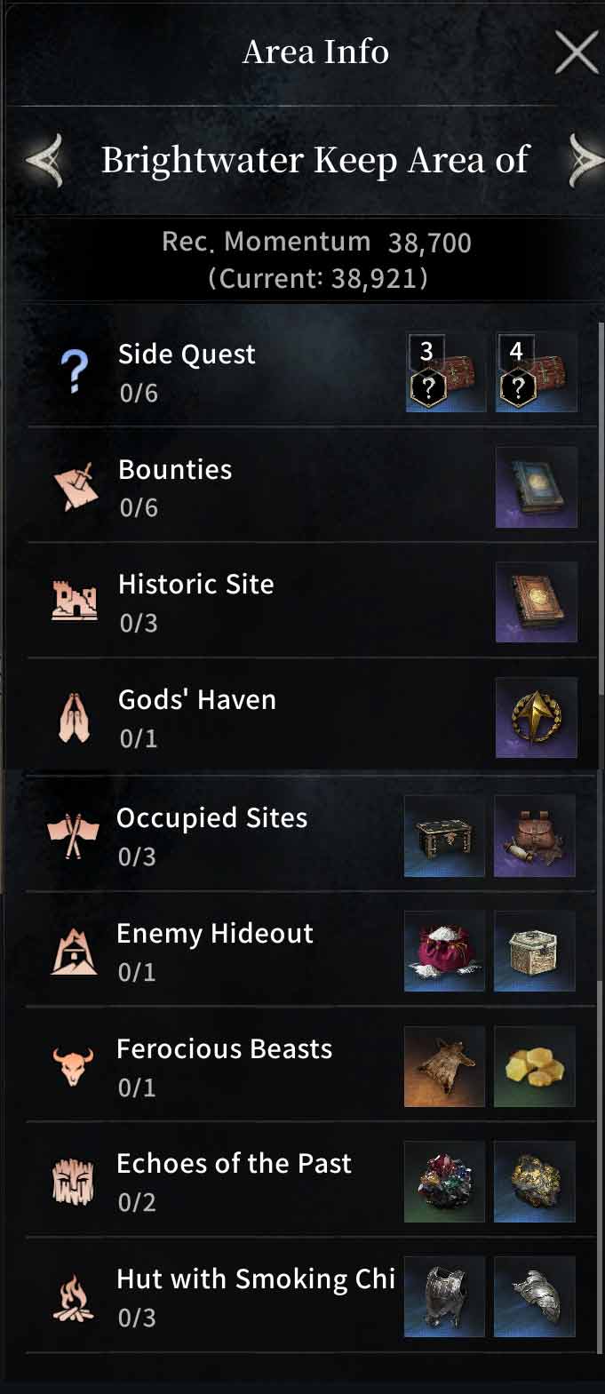Select the Enemy Hideout red pouch reward
605x1394 pixels.
point(444,951)
